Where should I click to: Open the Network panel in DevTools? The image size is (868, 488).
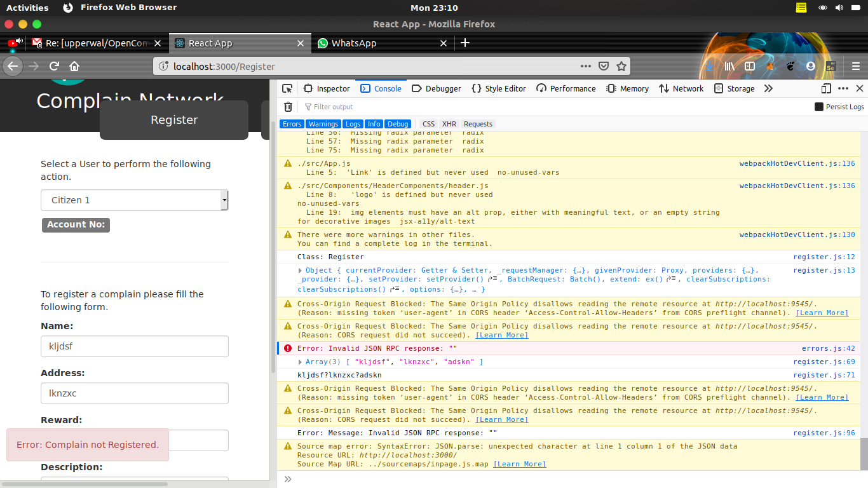[681, 88]
